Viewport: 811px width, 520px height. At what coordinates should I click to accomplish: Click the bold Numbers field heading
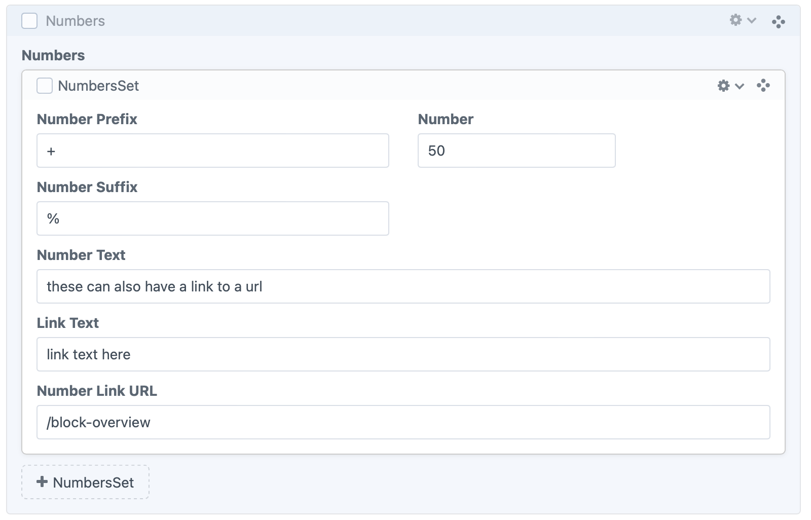[x=53, y=55]
